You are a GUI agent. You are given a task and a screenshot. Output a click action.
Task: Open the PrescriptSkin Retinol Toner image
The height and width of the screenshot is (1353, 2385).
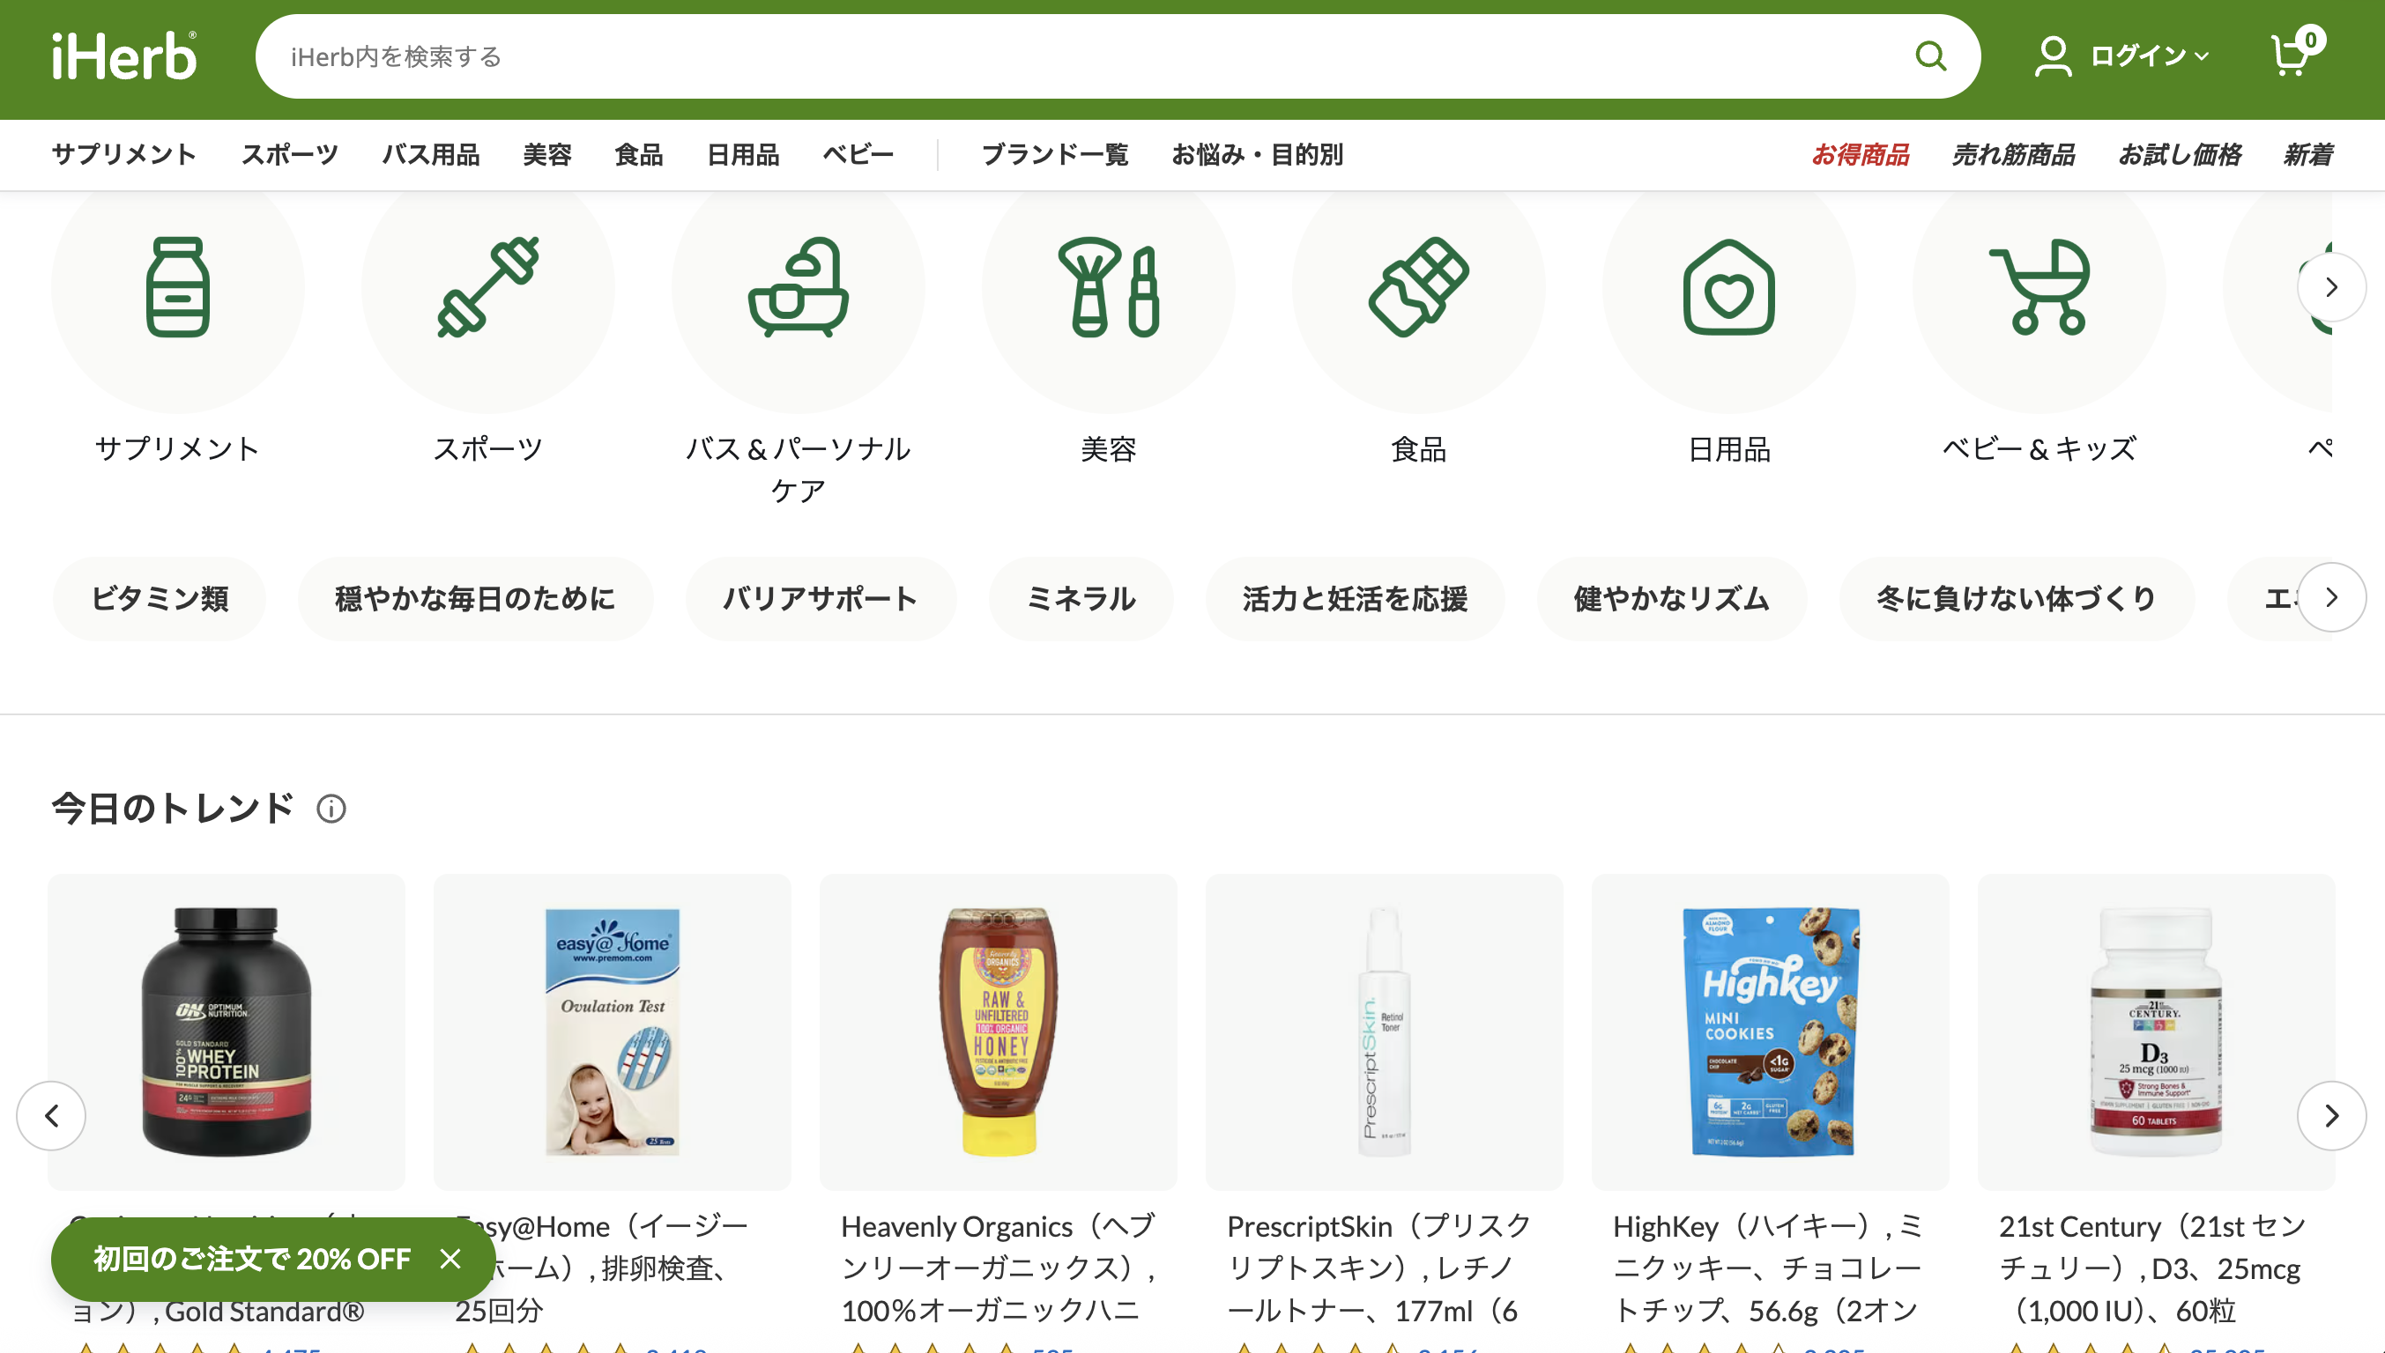point(1384,1031)
